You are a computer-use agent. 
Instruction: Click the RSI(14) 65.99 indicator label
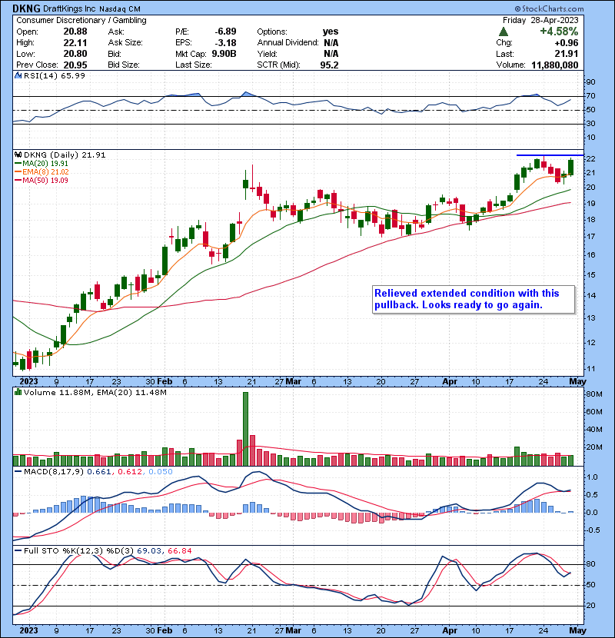[54, 75]
